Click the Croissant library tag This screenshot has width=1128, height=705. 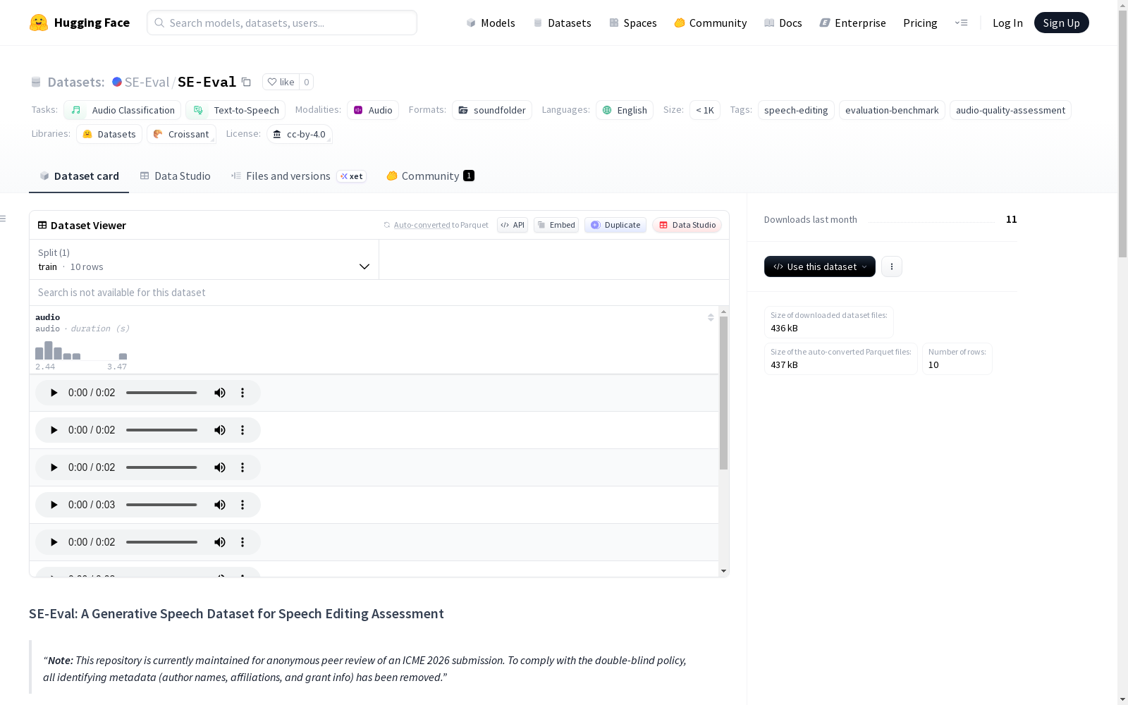181,134
